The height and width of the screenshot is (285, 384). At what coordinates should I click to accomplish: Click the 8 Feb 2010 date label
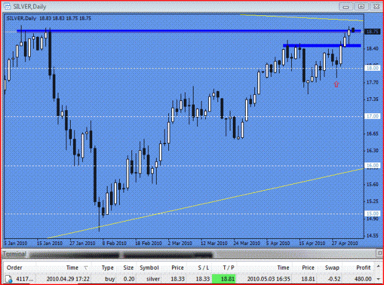tap(114, 243)
